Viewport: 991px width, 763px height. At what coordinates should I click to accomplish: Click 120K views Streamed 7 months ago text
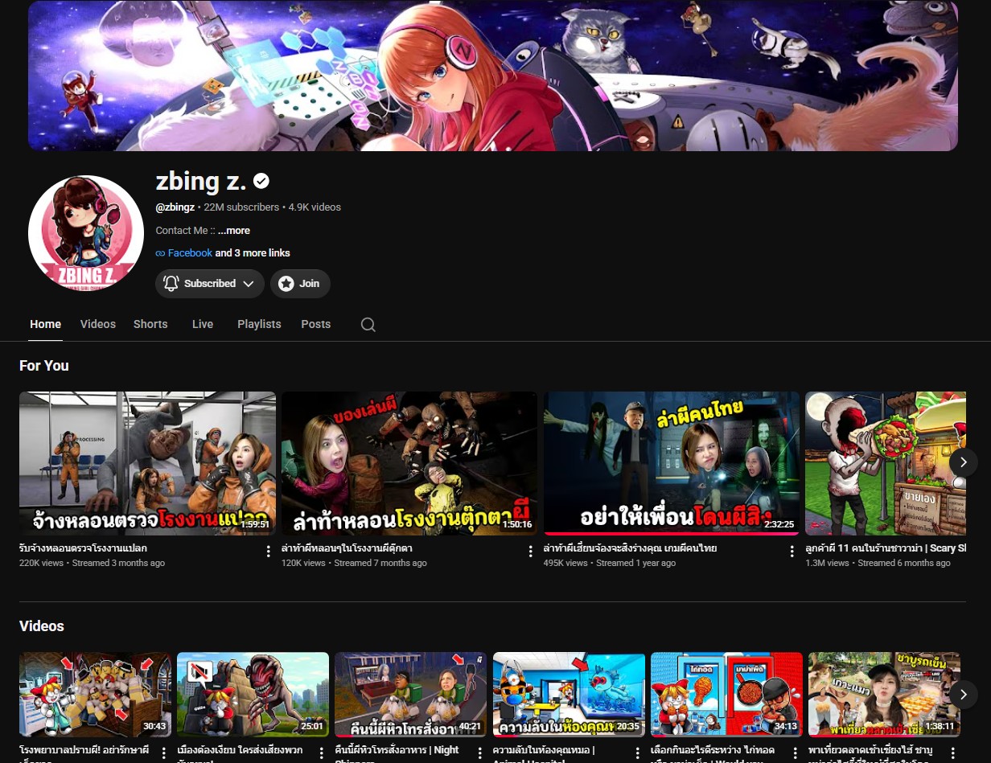354,563
